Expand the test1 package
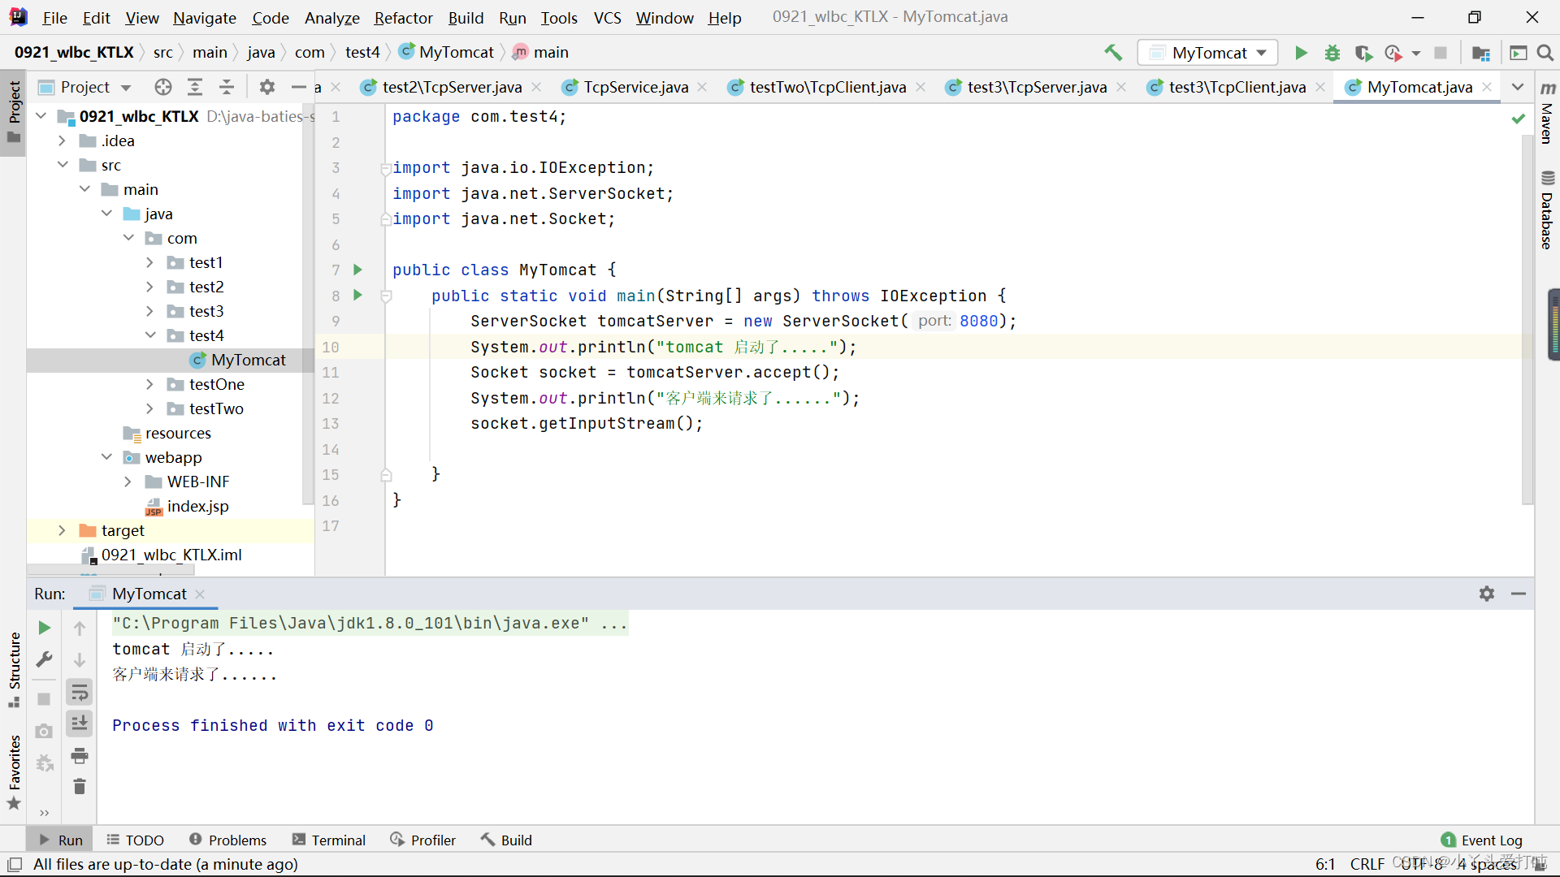Image resolution: width=1560 pixels, height=877 pixels. pyautogui.click(x=149, y=262)
